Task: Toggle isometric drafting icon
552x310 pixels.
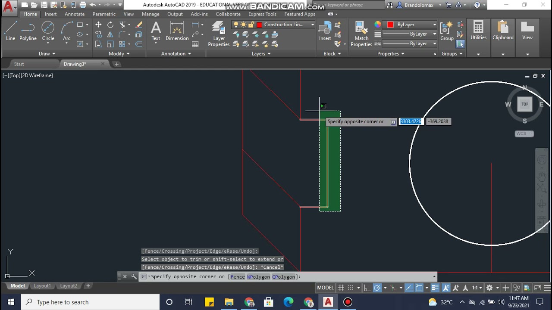Action: (392, 288)
